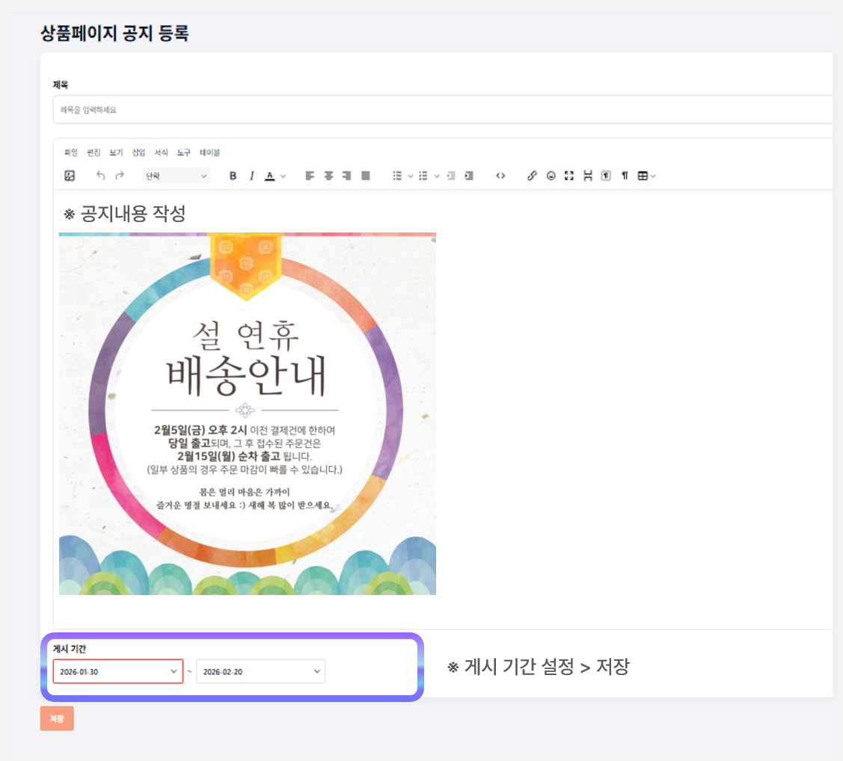Open the end date dropdown 2026-02-20
Image resolution: width=843 pixels, height=761 pixels.
260,671
